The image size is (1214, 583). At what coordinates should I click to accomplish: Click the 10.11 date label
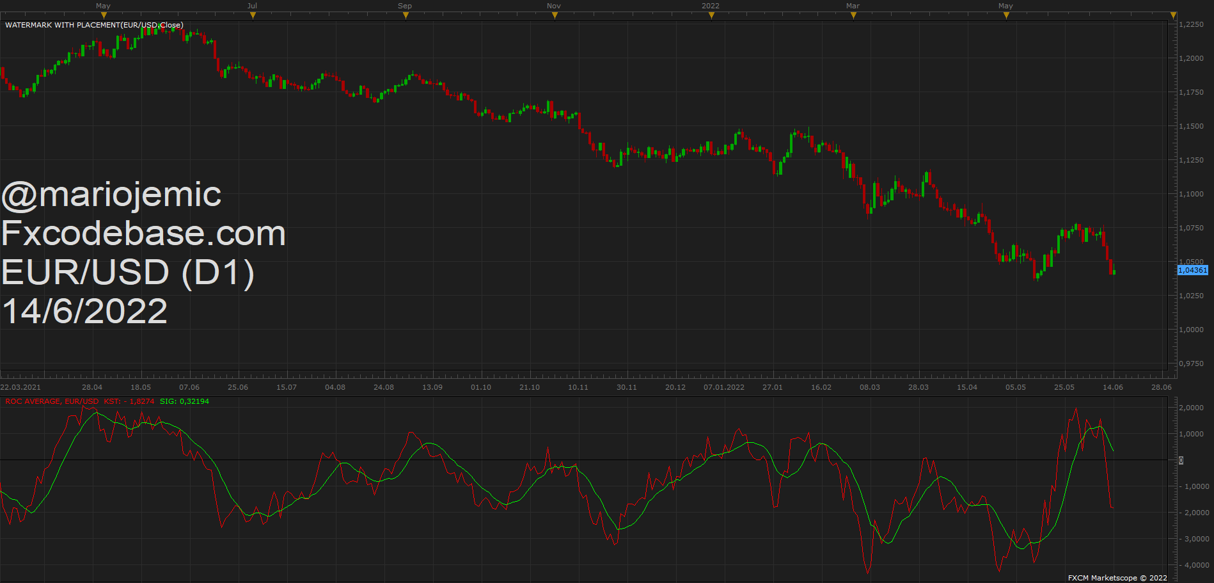[578, 387]
